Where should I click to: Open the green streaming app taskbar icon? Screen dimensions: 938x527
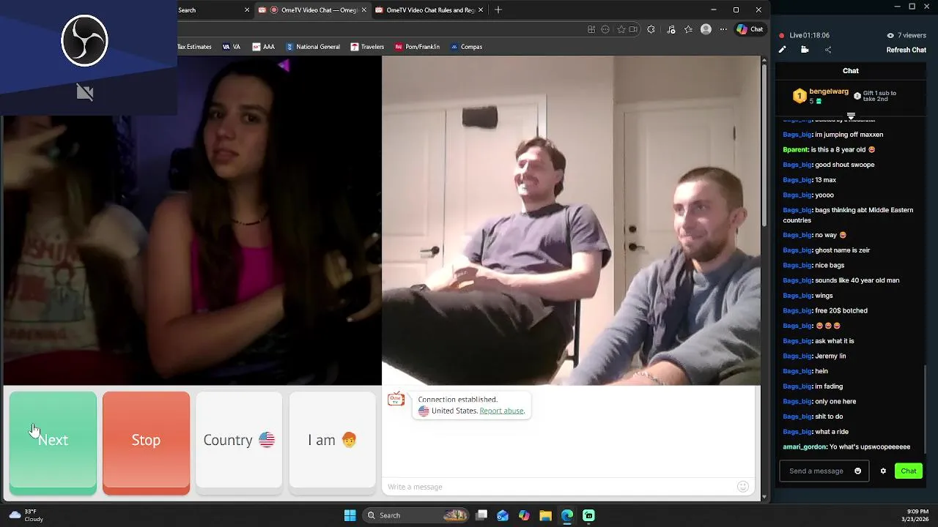[x=588, y=515]
